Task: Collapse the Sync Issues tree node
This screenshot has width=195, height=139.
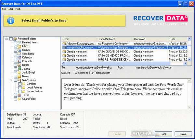Action: (11, 80)
